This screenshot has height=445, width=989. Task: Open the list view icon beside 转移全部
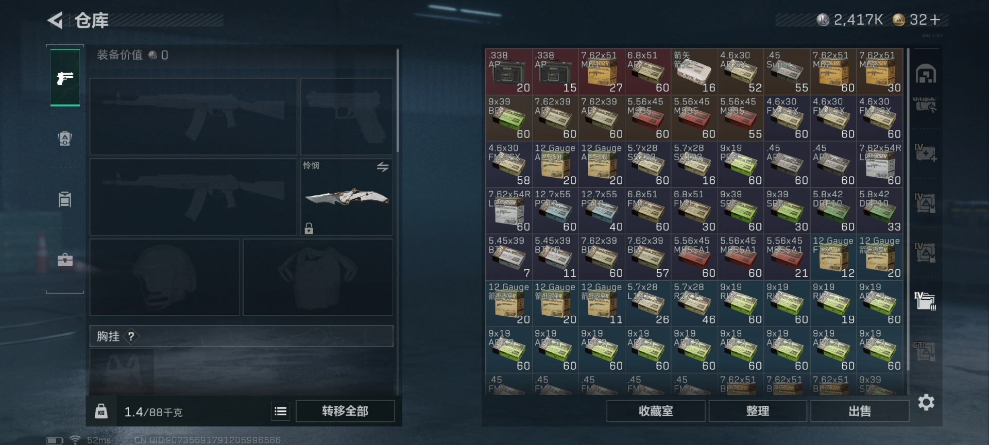pos(280,411)
